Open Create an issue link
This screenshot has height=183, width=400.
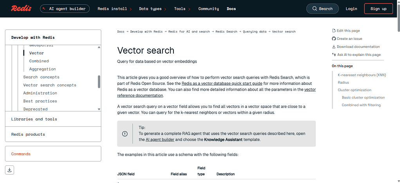(349, 38)
